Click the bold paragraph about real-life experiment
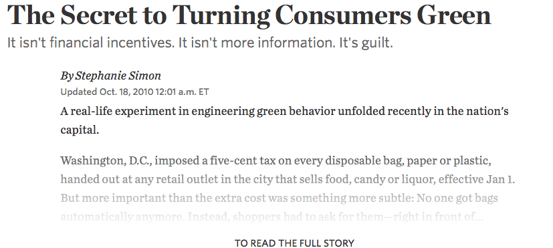 click(284, 120)
